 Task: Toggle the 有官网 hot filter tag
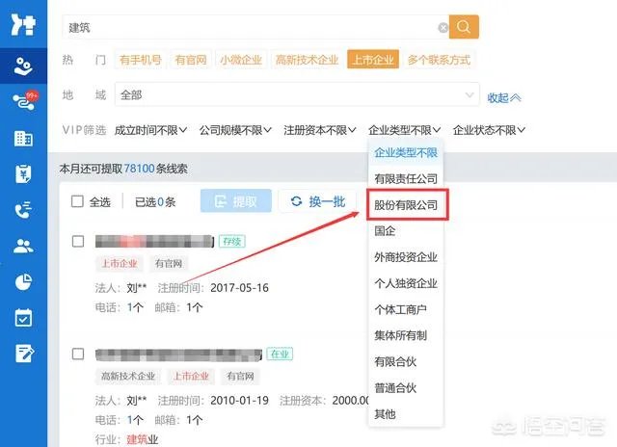coord(191,60)
